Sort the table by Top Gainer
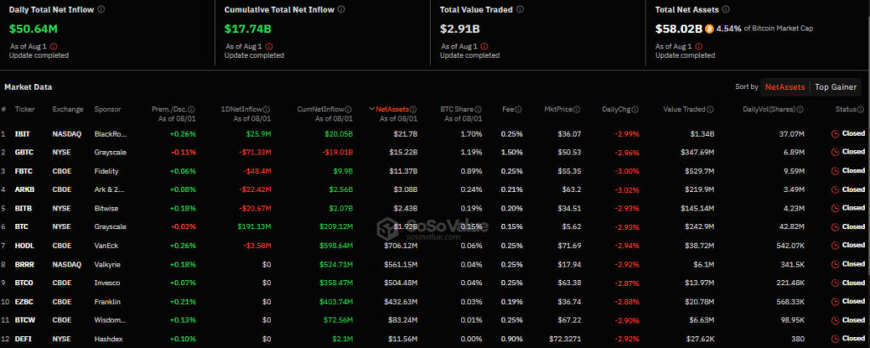Viewport: 870px width, 348px height. (x=836, y=87)
